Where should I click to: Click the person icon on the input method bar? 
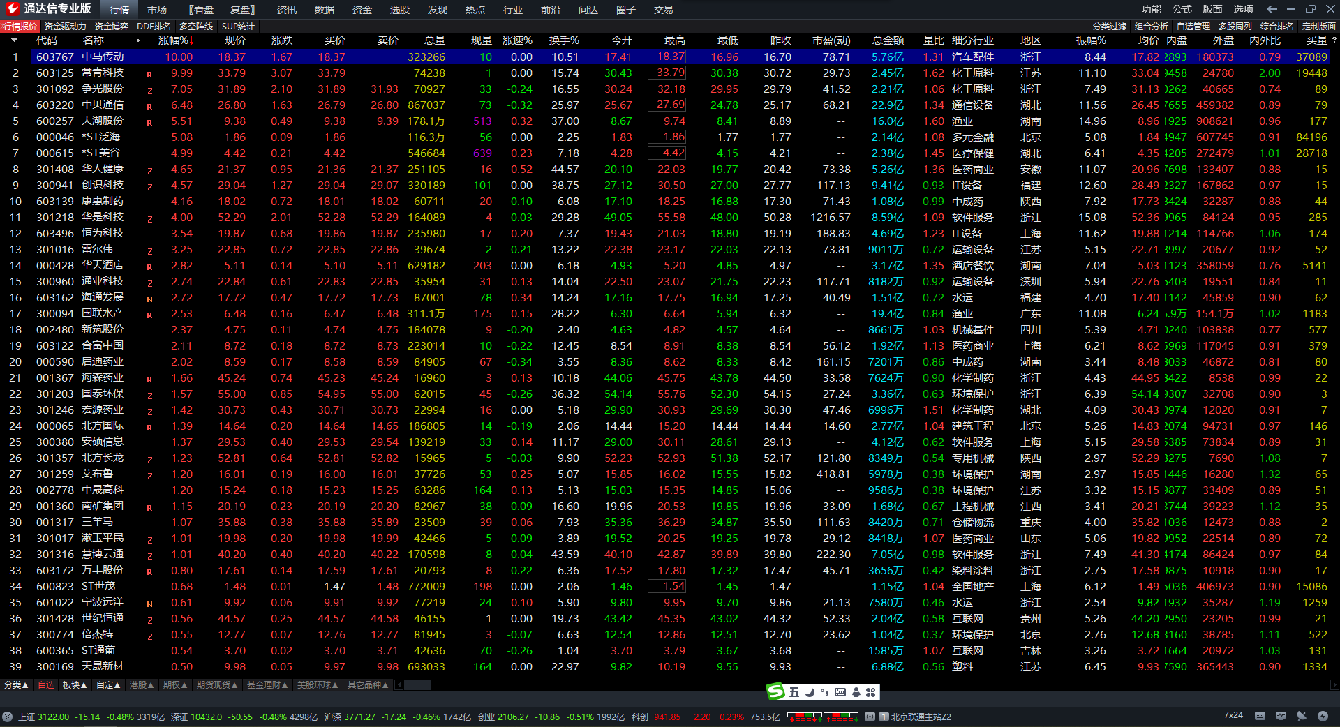(856, 692)
